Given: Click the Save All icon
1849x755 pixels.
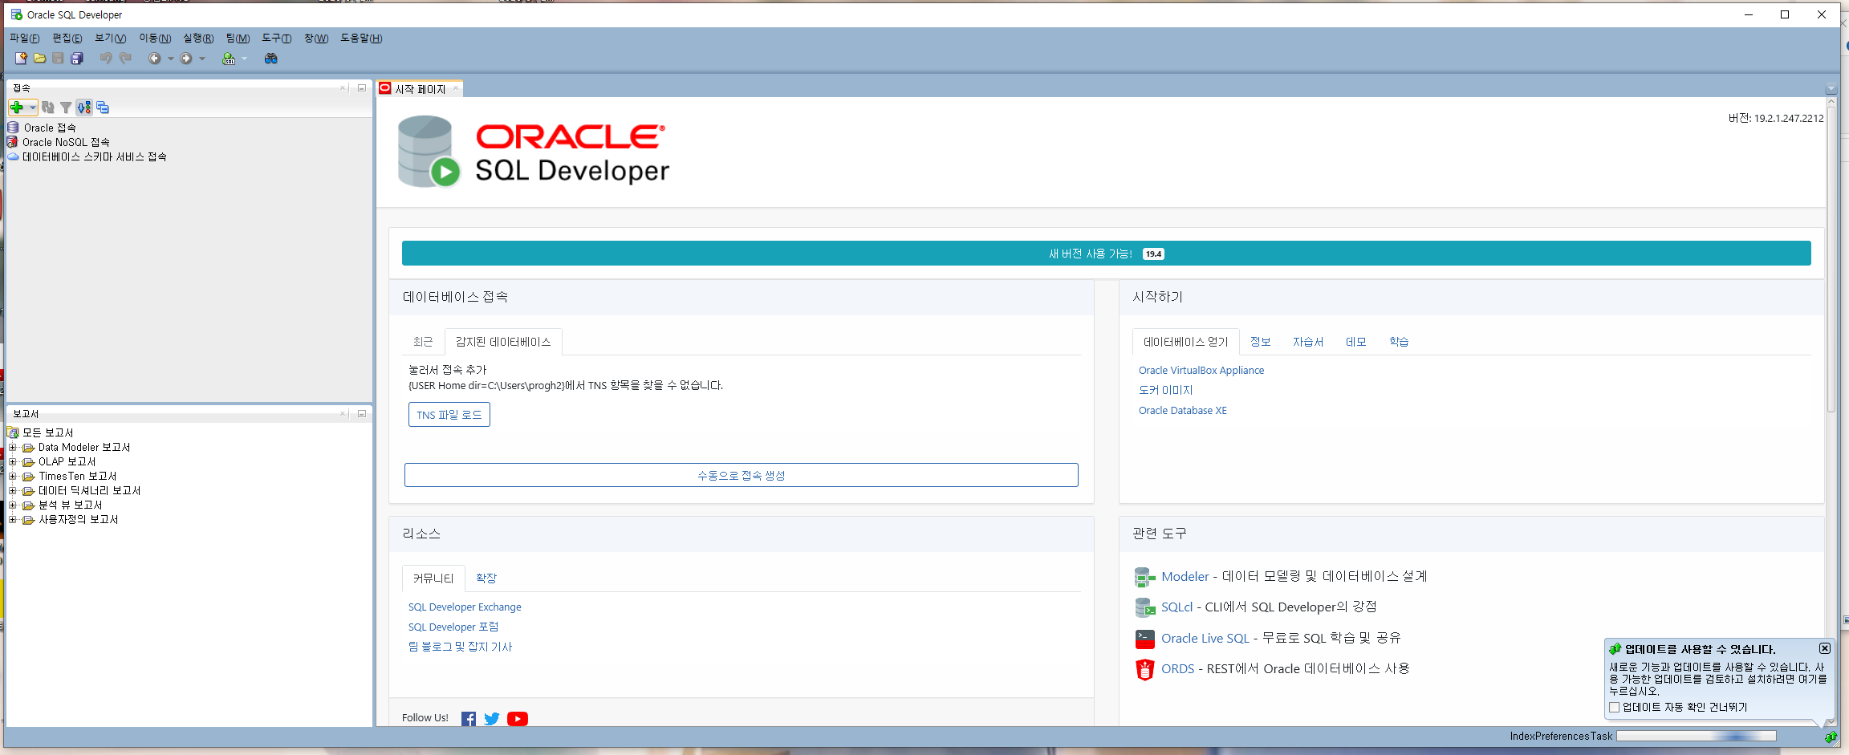Looking at the screenshot, I should [77, 59].
